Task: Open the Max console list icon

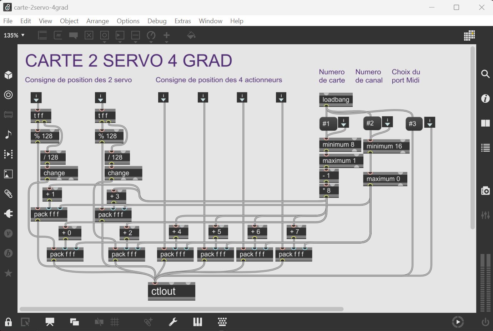Action: 485,148
